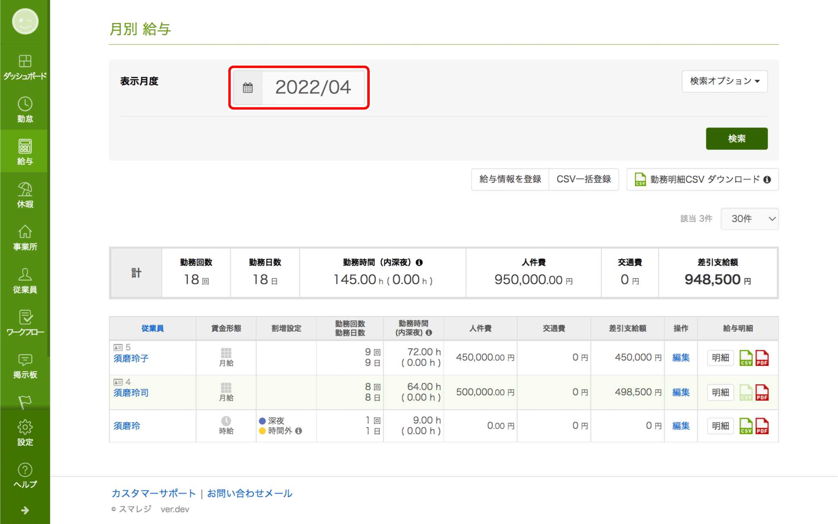Download PDF for 須磨玲子
The image size is (838, 524).
(762, 358)
